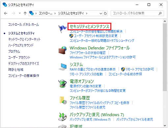Open recent locations dropdown arrow
168x128 pixels.
point(20,13)
